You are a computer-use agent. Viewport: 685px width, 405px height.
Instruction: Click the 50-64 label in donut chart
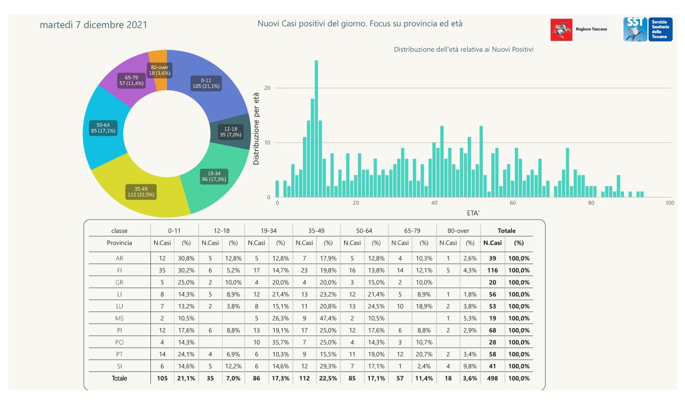(x=103, y=128)
